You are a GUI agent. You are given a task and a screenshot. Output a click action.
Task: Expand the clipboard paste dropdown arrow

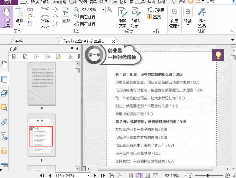(34, 16)
